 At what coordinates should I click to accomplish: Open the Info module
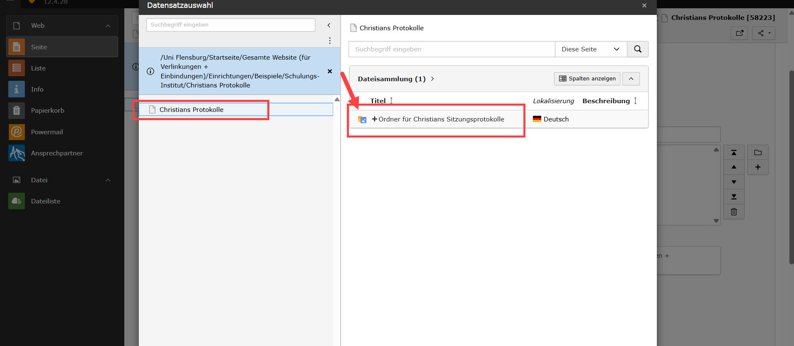tap(37, 89)
